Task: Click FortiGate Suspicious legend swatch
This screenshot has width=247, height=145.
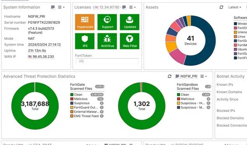Action: [x=72, y=103]
